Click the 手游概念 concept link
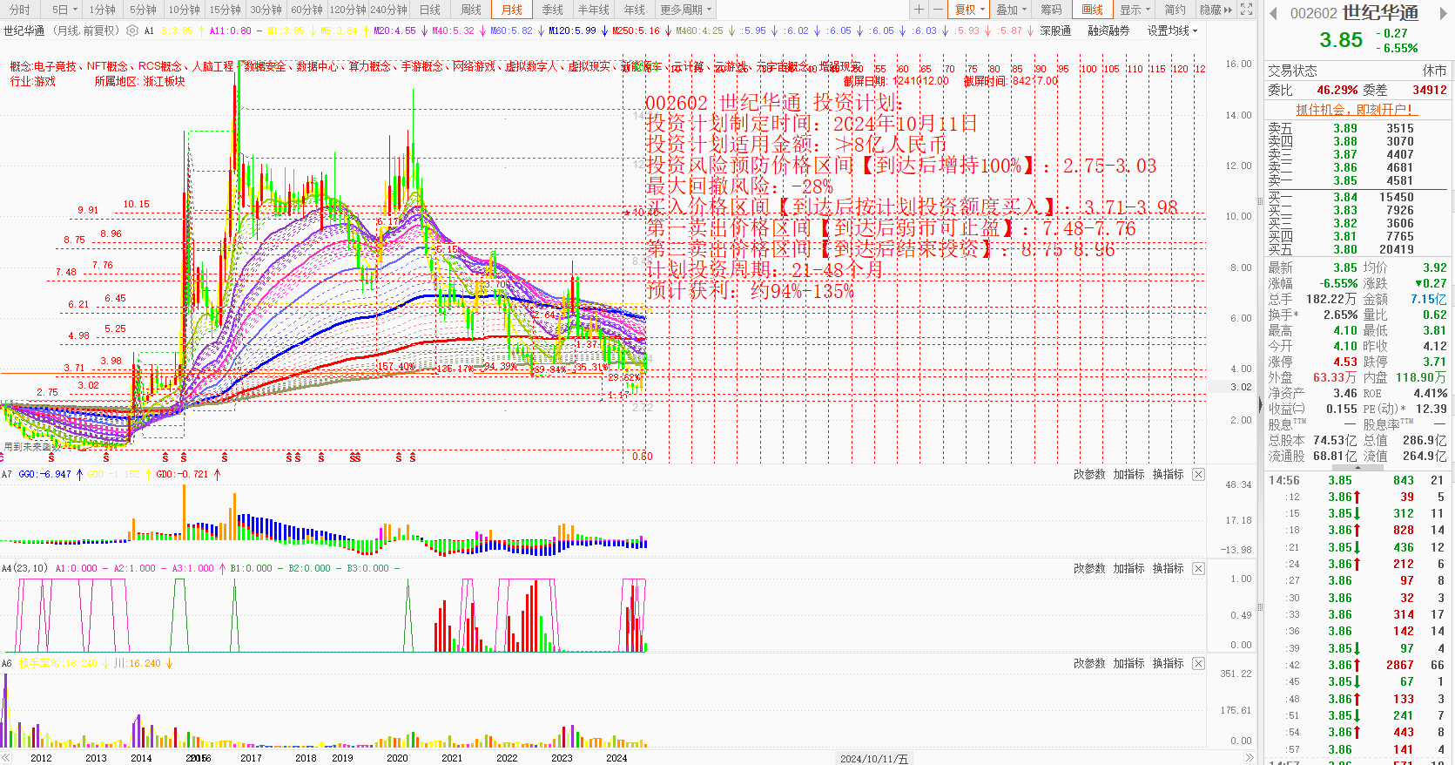Viewport: 1455px width, 765px height. coord(421,66)
